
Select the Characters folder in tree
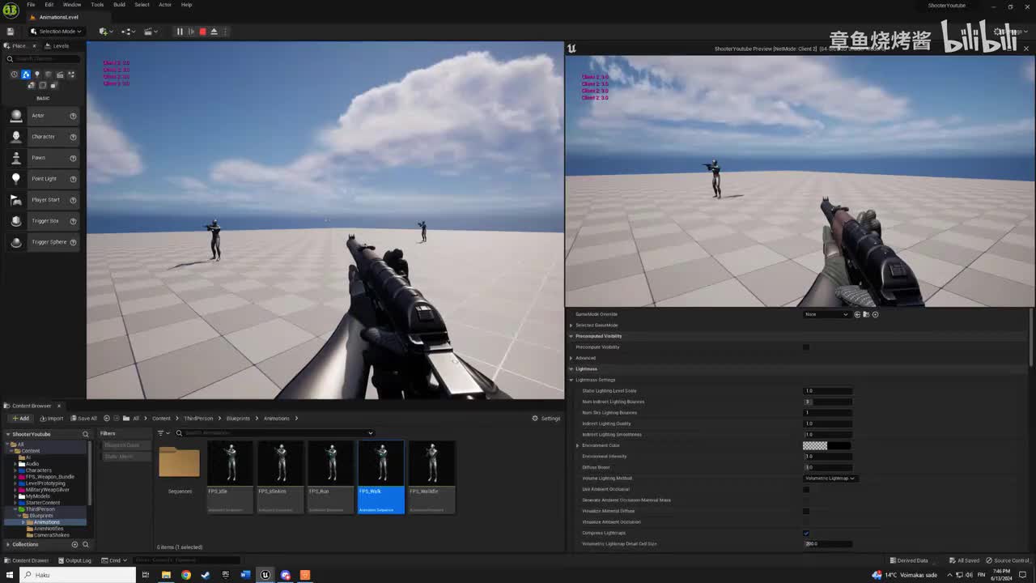pos(38,470)
